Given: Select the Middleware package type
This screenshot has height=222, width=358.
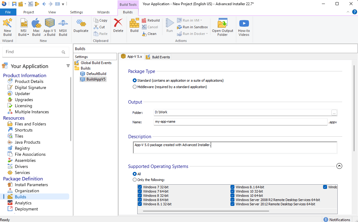Looking at the screenshot, I should [x=135, y=87].
